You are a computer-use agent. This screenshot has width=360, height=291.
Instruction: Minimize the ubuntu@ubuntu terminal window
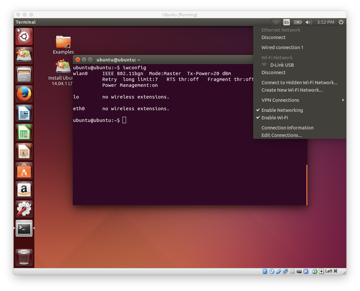pos(84,60)
